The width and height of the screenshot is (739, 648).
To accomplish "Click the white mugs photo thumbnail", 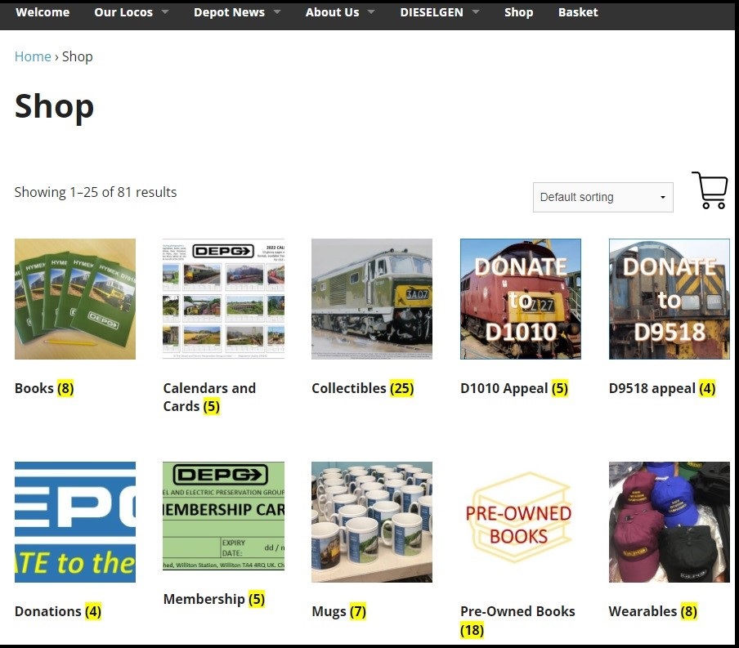I will (x=372, y=522).
